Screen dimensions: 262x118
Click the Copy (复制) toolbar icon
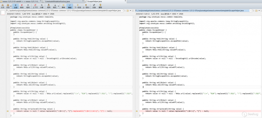tap(63, 6)
